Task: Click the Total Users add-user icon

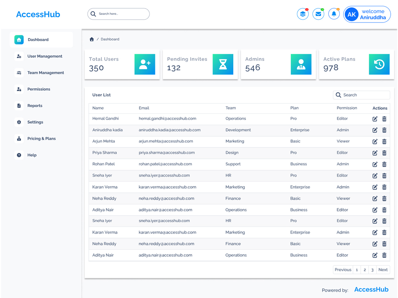Action: [x=145, y=64]
